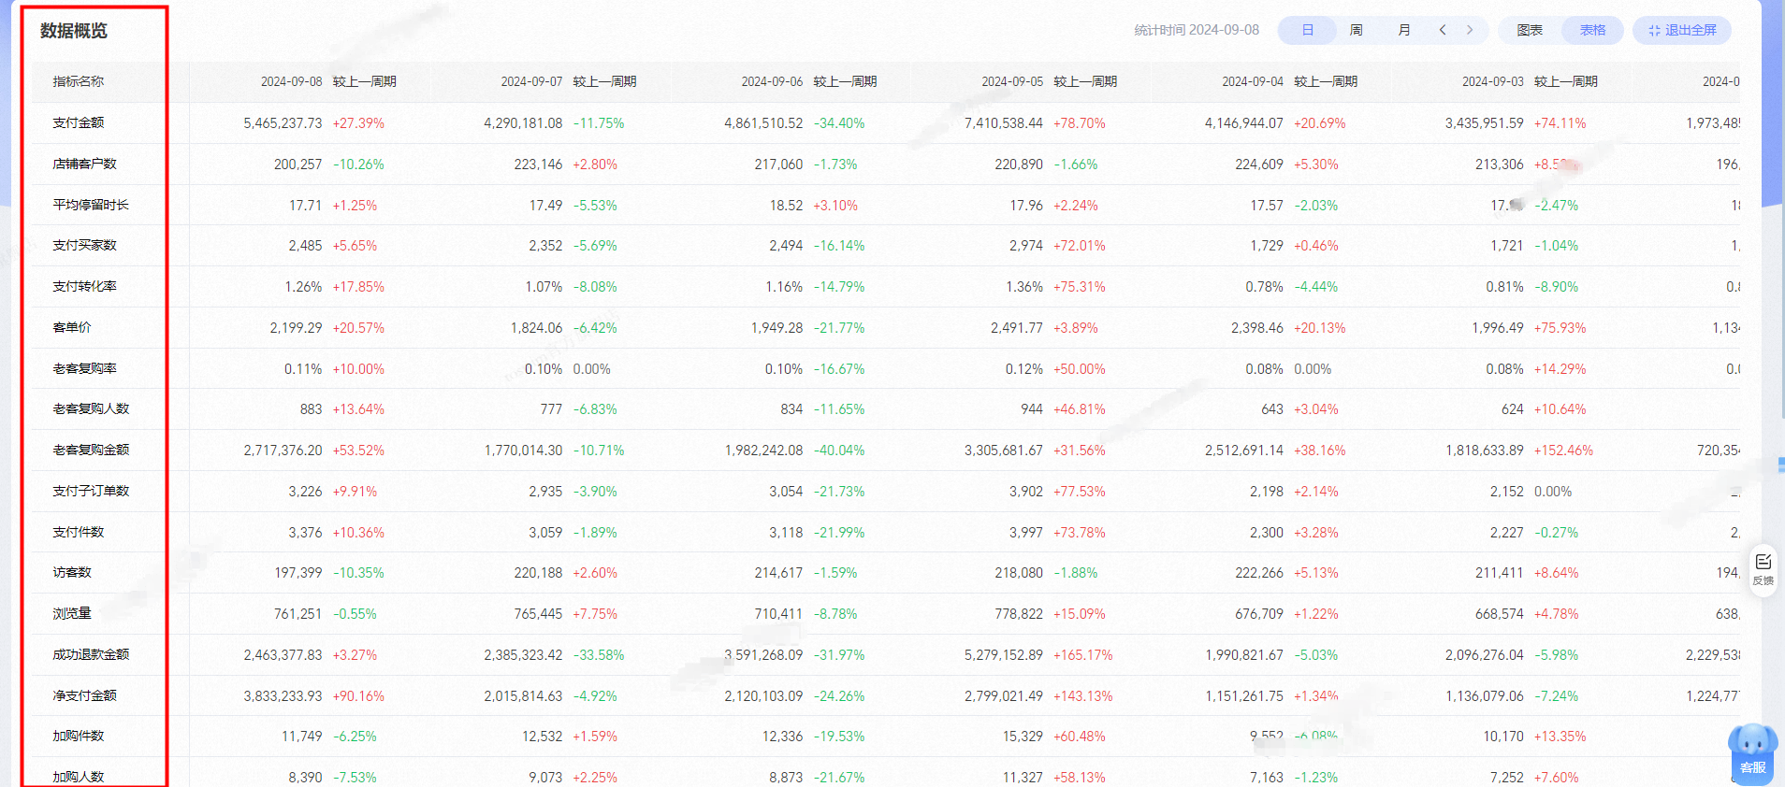The width and height of the screenshot is (1785, 787).
Task: Click the 2024-09-08 column header
Action: 291,81
